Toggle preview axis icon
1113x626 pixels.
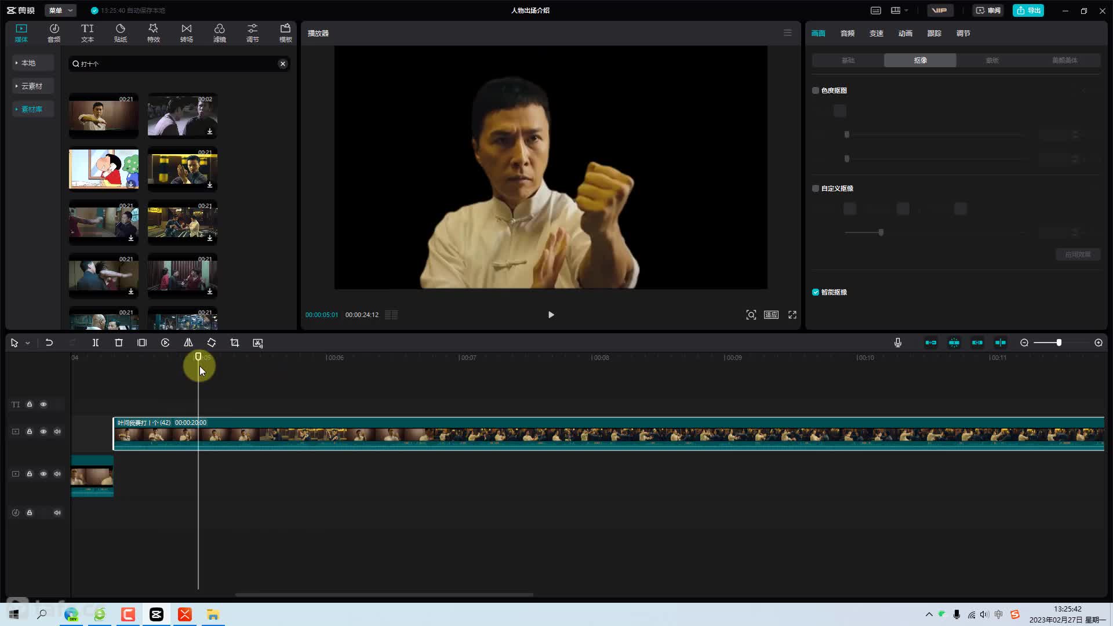[x=1001, y=343]
